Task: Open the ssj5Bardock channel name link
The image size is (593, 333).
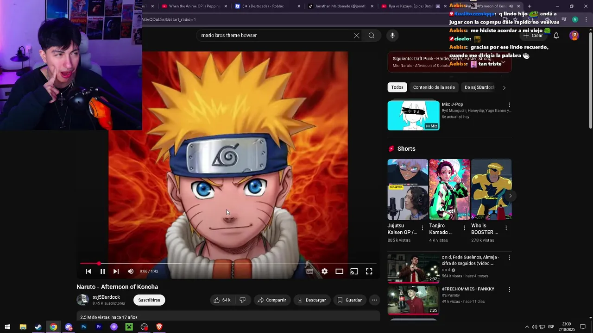Action: 106,297
